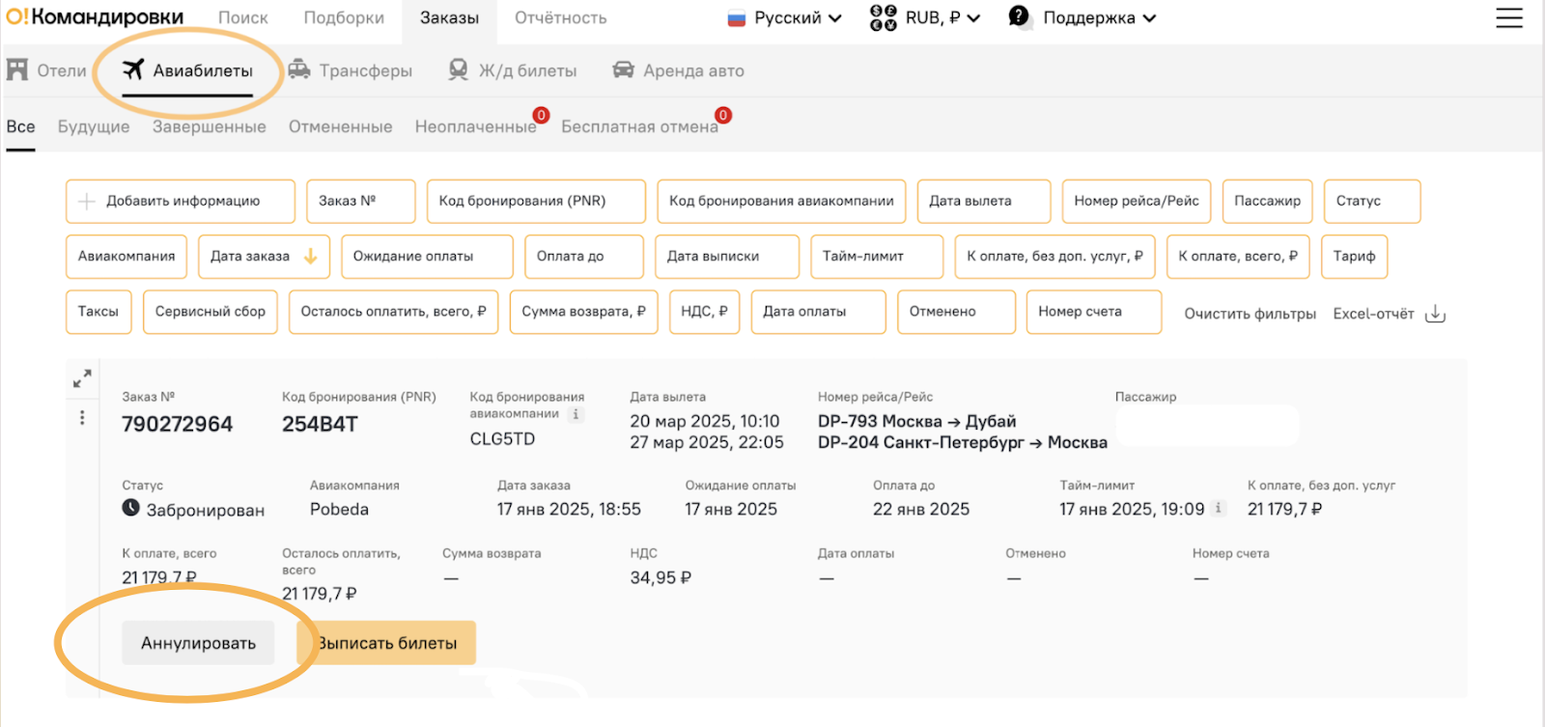The height and width of the screenshot is (727, 1545).
Task: Click the Статус filter field
Action: 1372,201
